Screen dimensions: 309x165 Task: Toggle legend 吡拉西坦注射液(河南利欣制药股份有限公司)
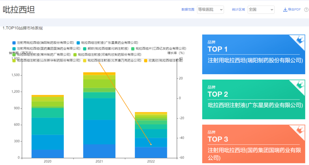107,54
